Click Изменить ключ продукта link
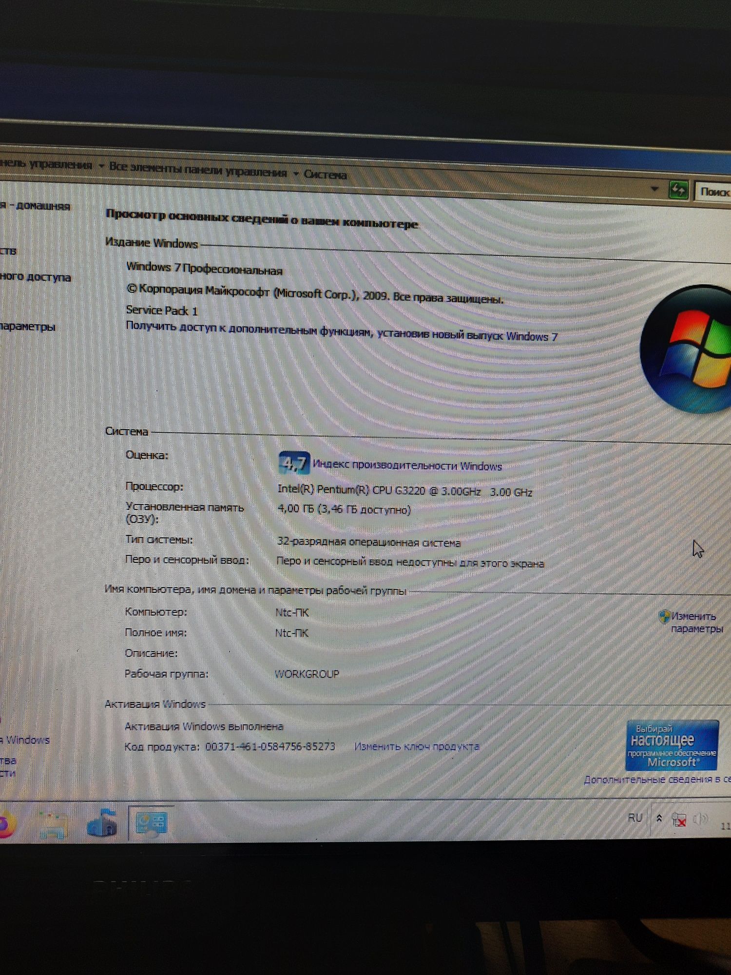This screenshot has height=975, width=731. (x=417, y=746)
